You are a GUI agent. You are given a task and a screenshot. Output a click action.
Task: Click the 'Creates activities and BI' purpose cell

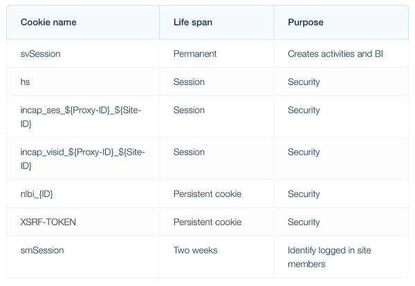click(x=335, y=54)
